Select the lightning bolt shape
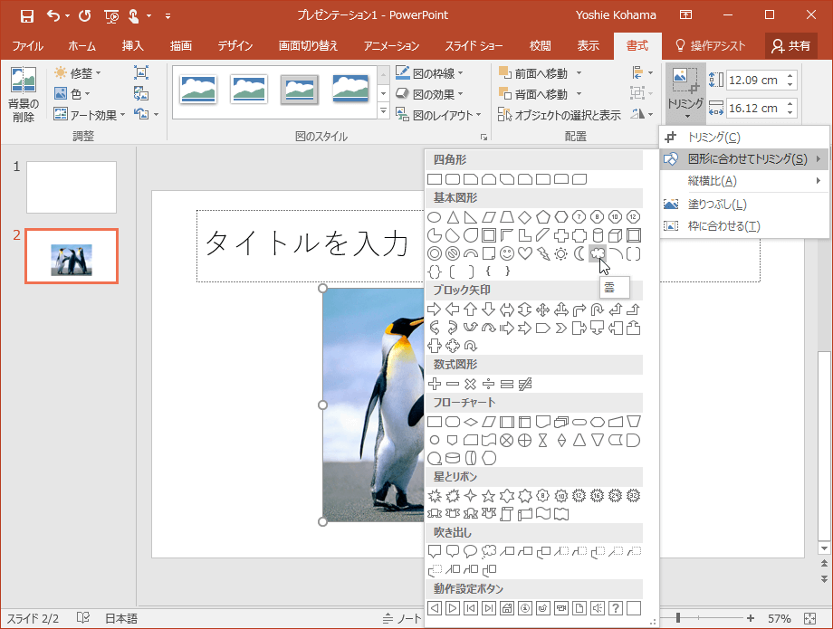Screen dimensions: 833x629 (x=542, y=253)
